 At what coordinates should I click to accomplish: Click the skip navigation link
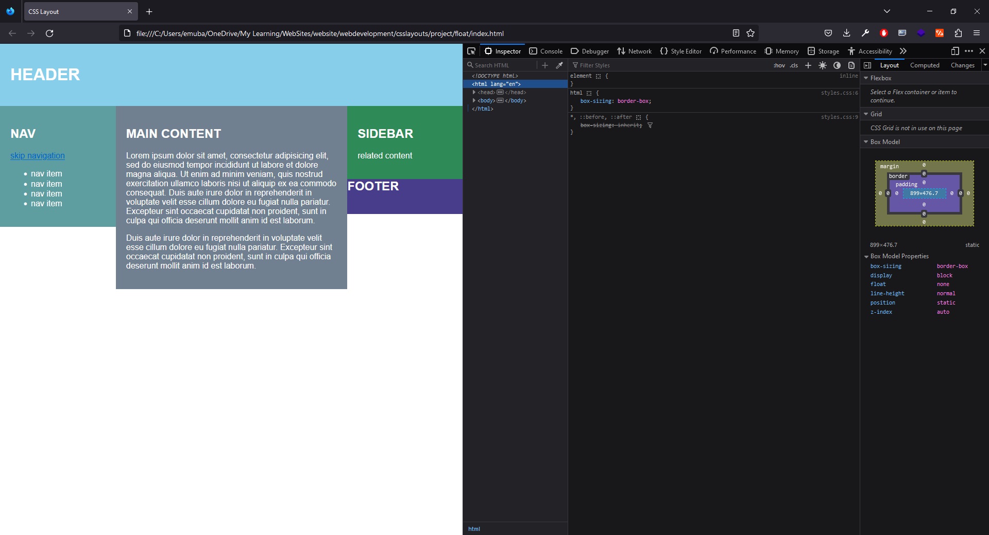(x=38, y=156)
